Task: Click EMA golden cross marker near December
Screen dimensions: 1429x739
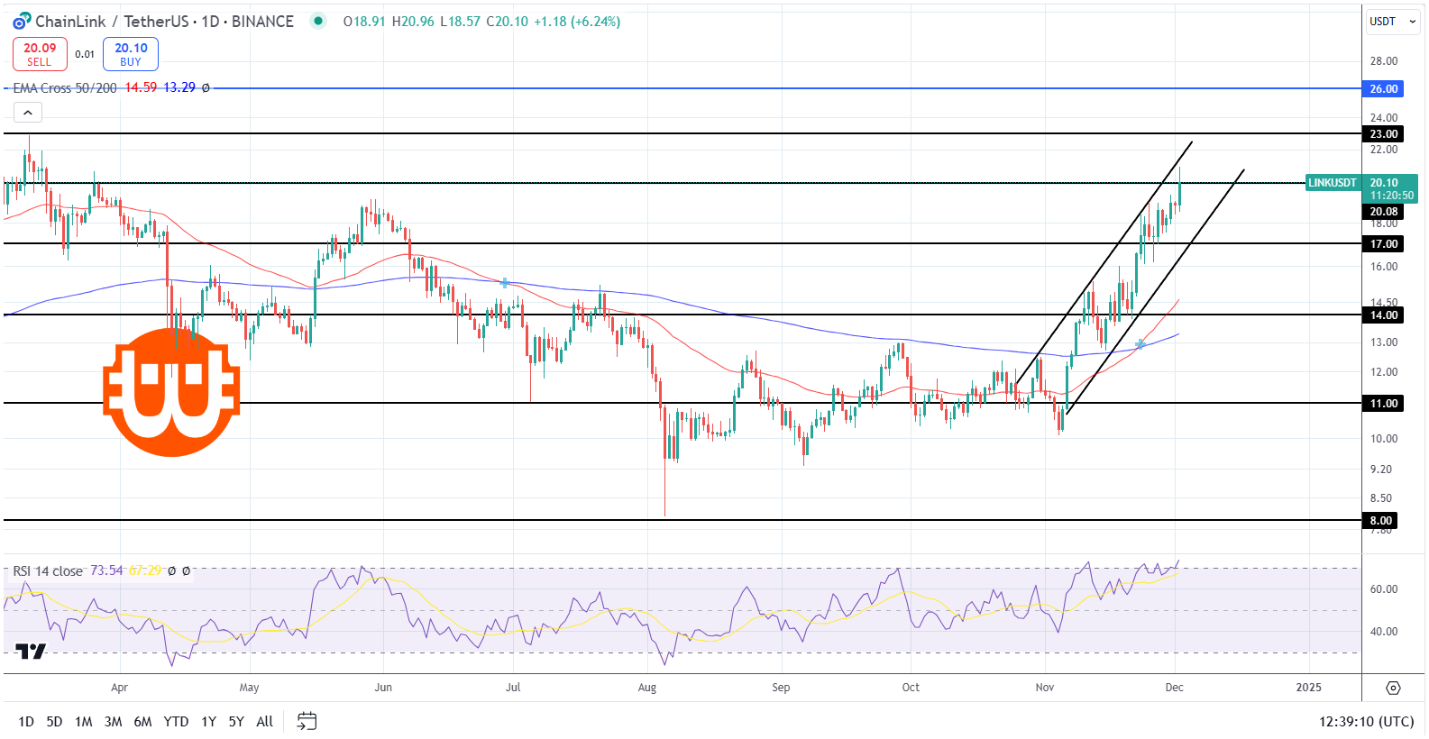Action: (1140, 344)
